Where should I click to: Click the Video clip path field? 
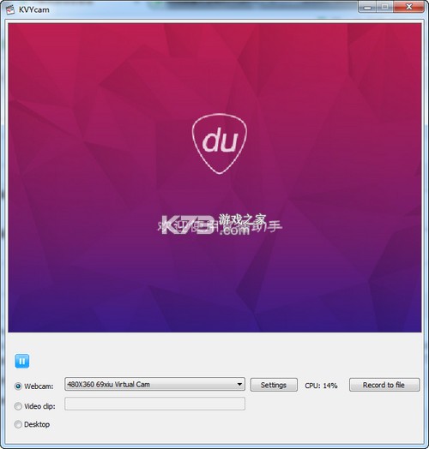click(x=154, y=404)
